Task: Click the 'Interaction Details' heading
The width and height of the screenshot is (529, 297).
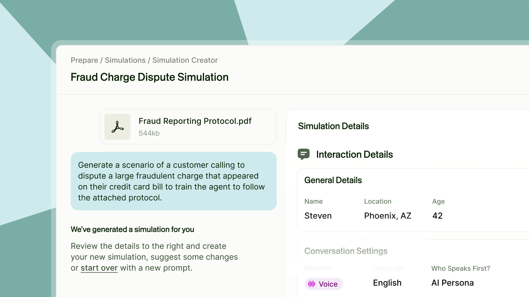Action: (355, 154)
